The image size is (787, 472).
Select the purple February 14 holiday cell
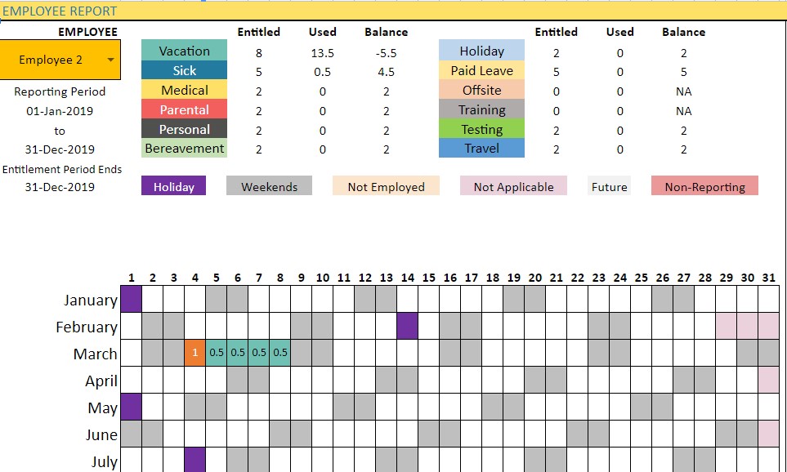pos(408,326)
